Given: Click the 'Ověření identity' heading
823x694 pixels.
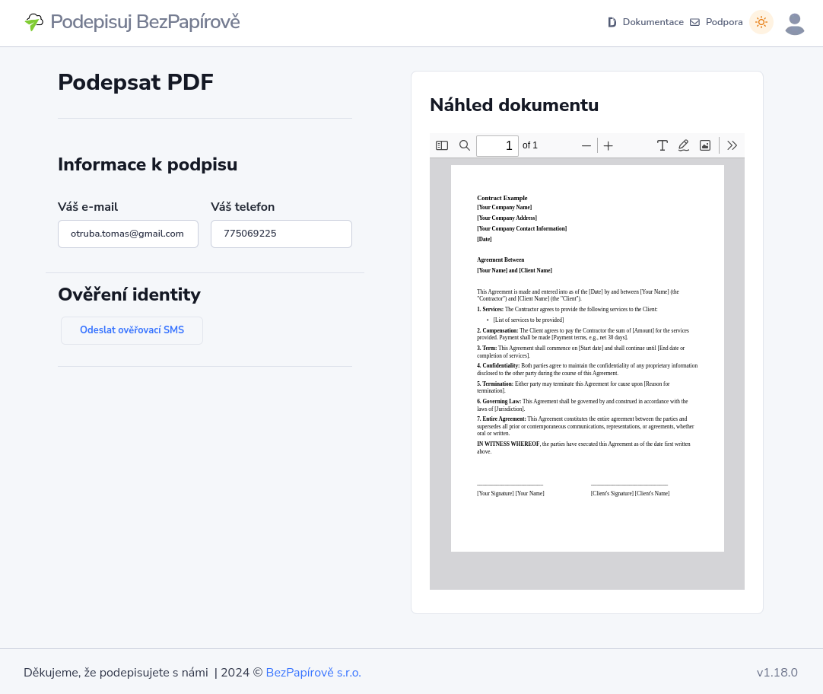Looking at the screenshot, I should [129, 294].
